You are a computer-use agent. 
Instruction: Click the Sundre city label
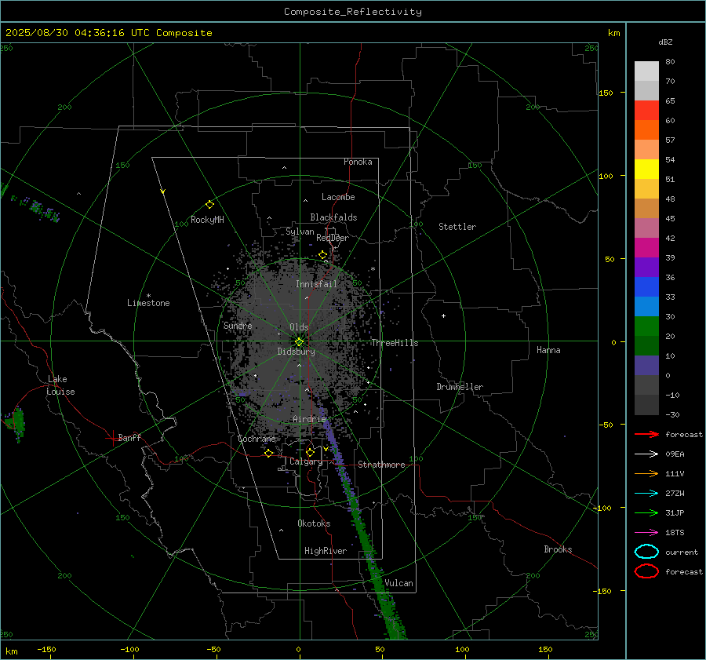pos(238,326)
